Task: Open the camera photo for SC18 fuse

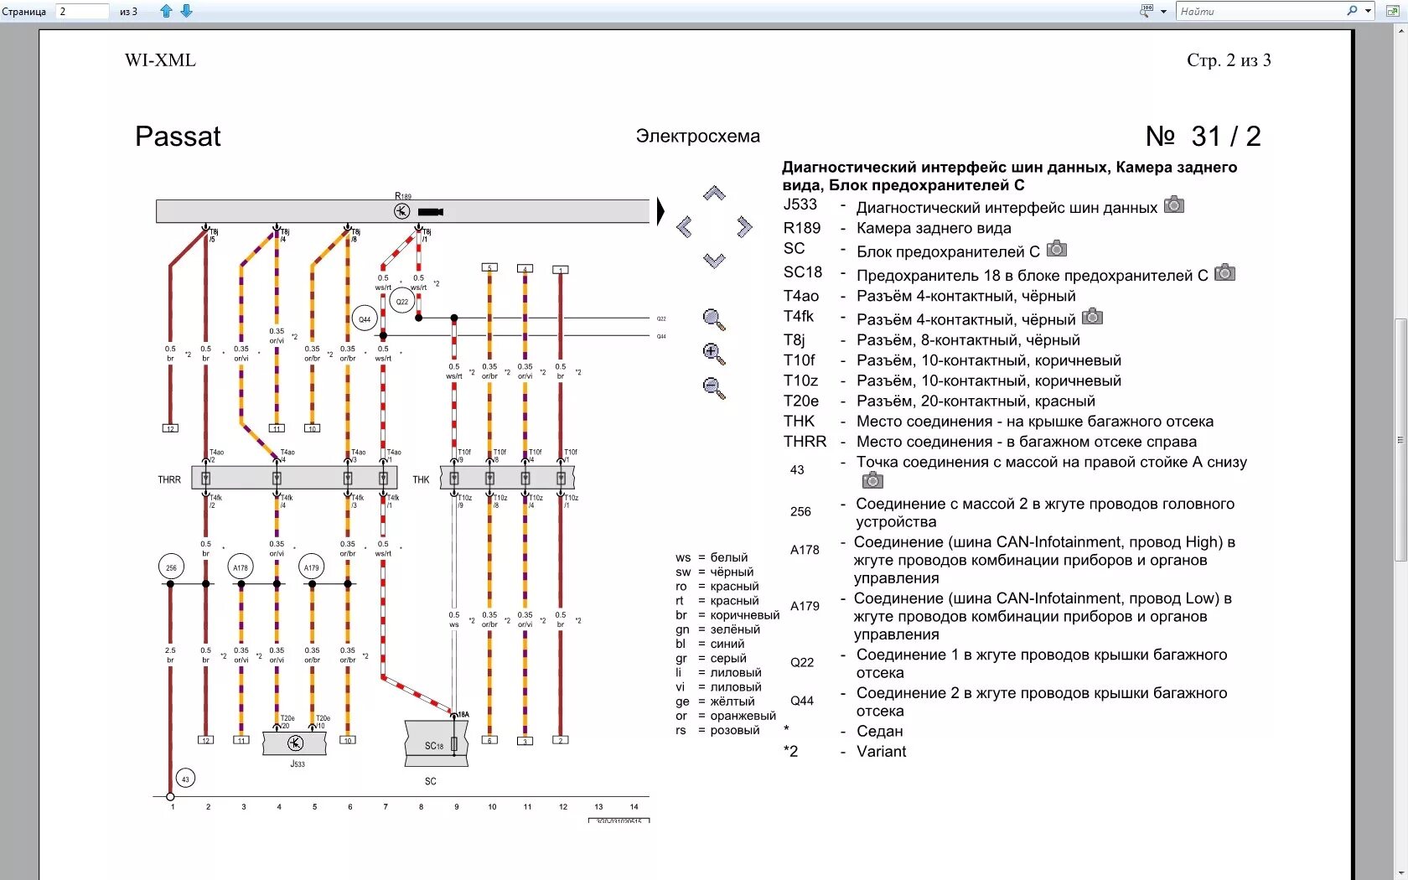Action: (x=1224, y=272)
